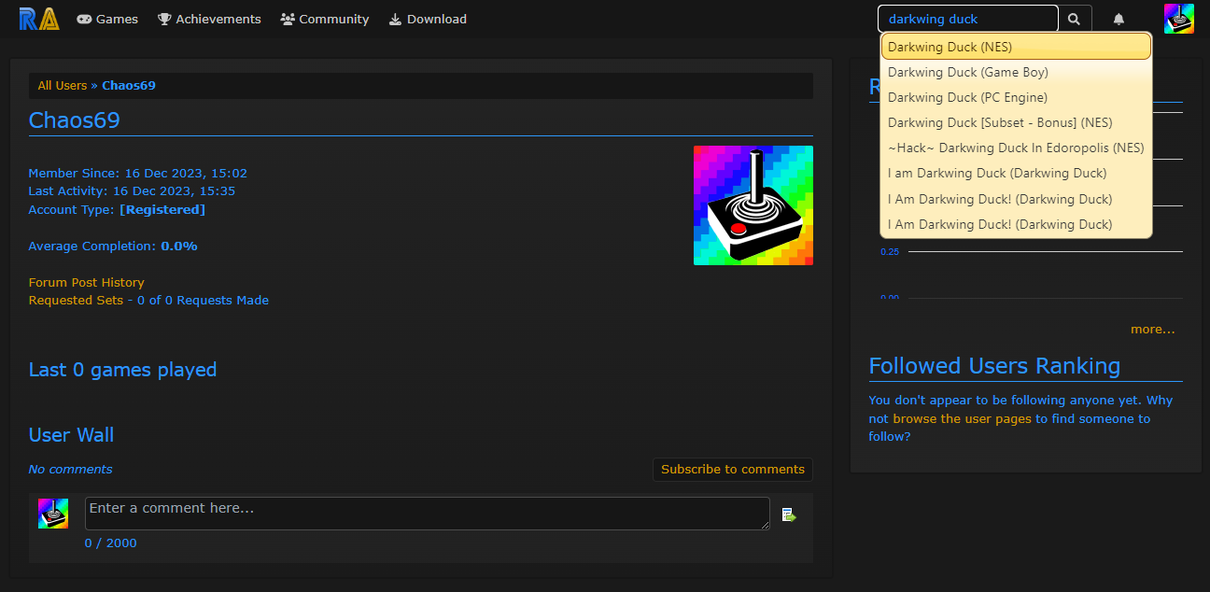Click the search box with darkwing duck

[968, 19]
